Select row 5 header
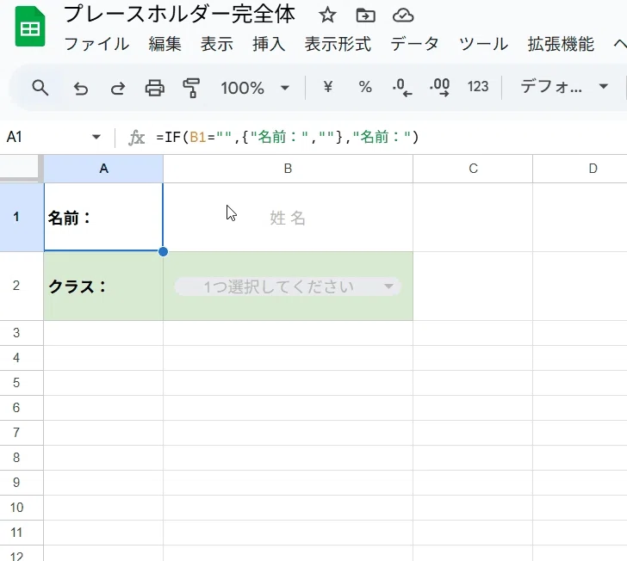 [x=22, y=383]
